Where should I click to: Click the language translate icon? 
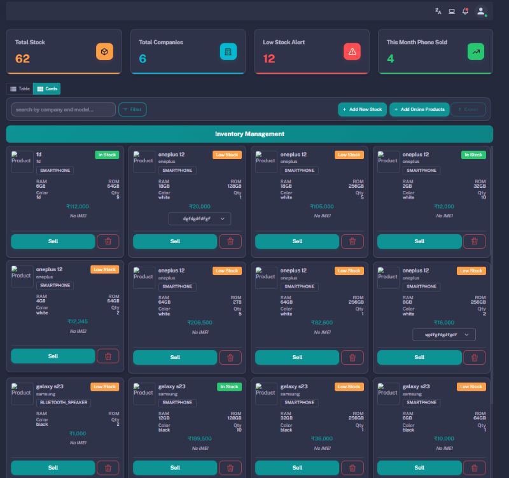[438, 11]
